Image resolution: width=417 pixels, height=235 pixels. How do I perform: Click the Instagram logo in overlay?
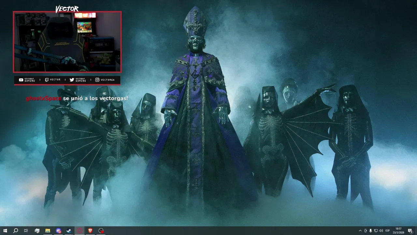click(97, 80)
